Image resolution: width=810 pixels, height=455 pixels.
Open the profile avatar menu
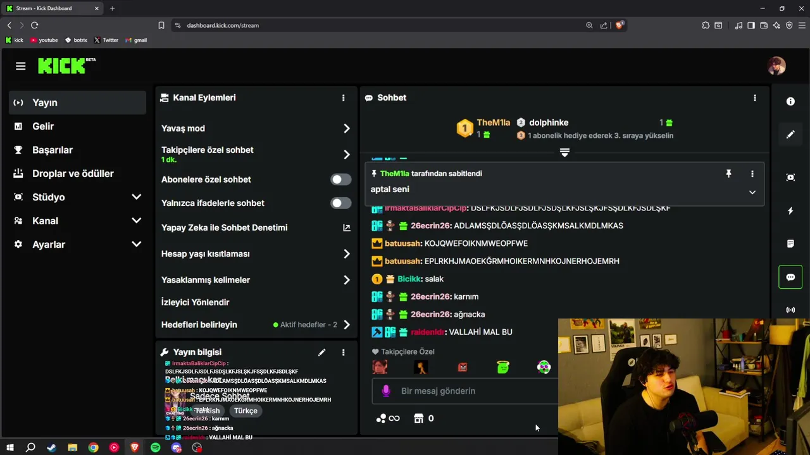[776, 66]
